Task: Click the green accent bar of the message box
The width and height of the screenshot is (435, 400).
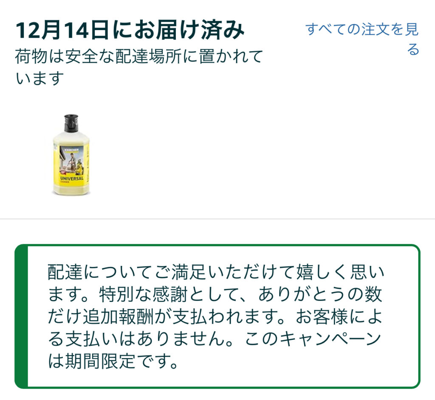Action: (x=21, y=316)
